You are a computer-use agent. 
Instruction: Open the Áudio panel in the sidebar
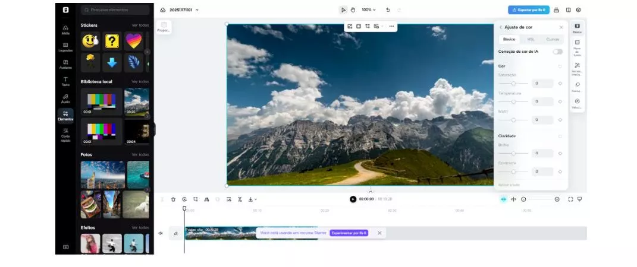[65, 98]
